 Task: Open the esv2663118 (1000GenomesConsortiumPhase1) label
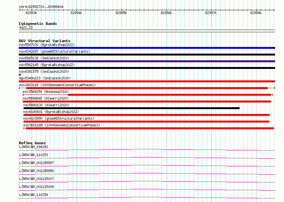click(x=57, y=85)
